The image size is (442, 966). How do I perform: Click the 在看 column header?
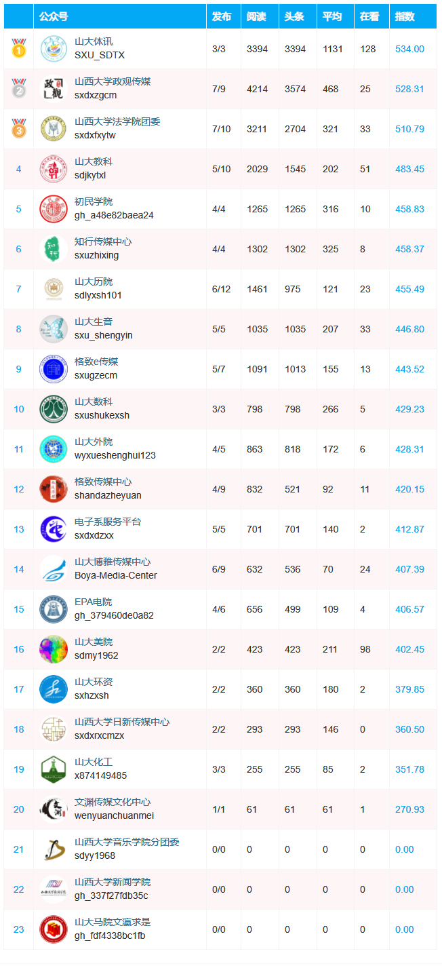coord(369,17)
